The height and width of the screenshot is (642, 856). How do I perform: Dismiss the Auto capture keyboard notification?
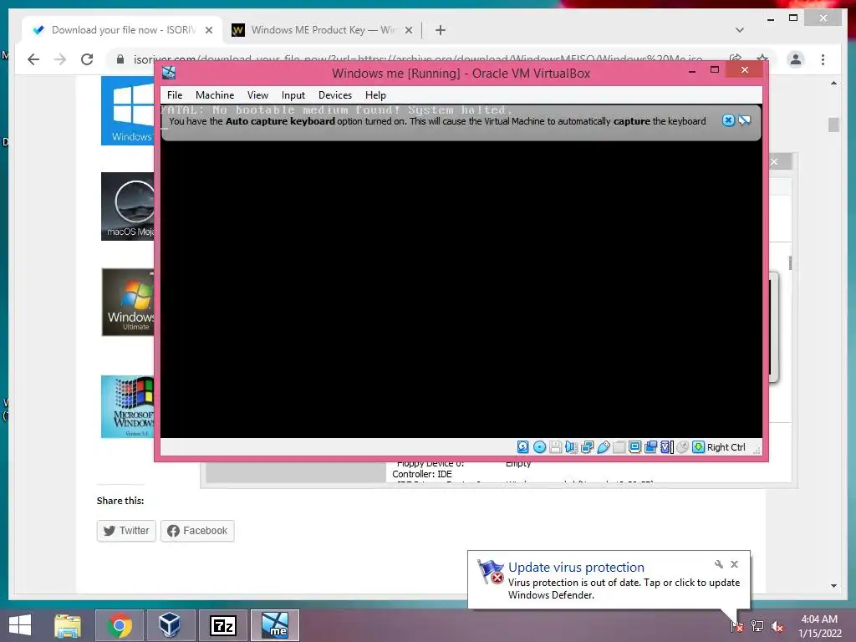point(728,120)
